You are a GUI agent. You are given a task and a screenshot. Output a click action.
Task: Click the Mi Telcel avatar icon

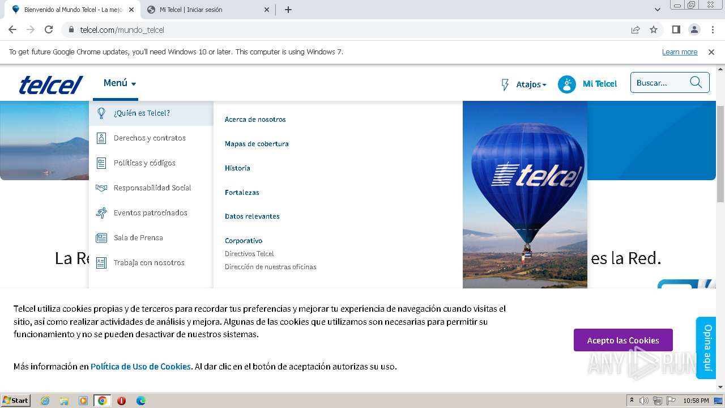point(567,84)
